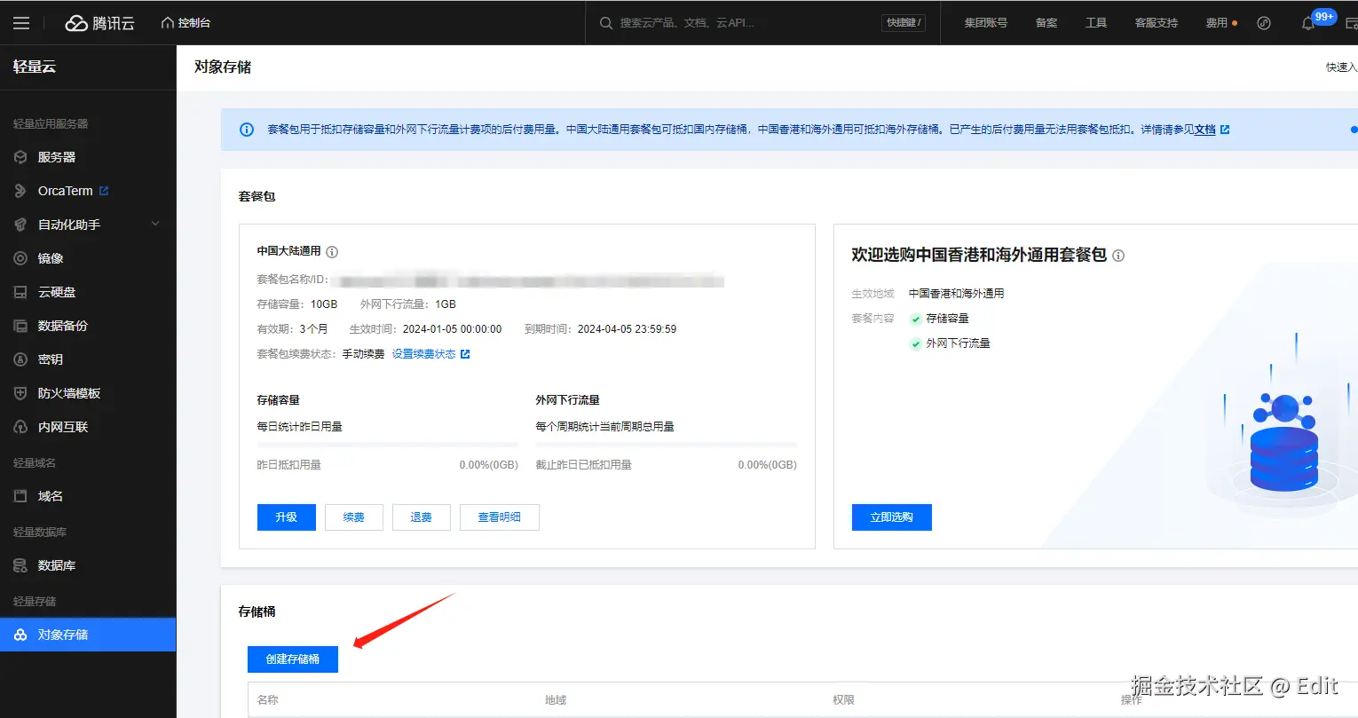Click the 数据库 sidebar icon

coord(20,565)
